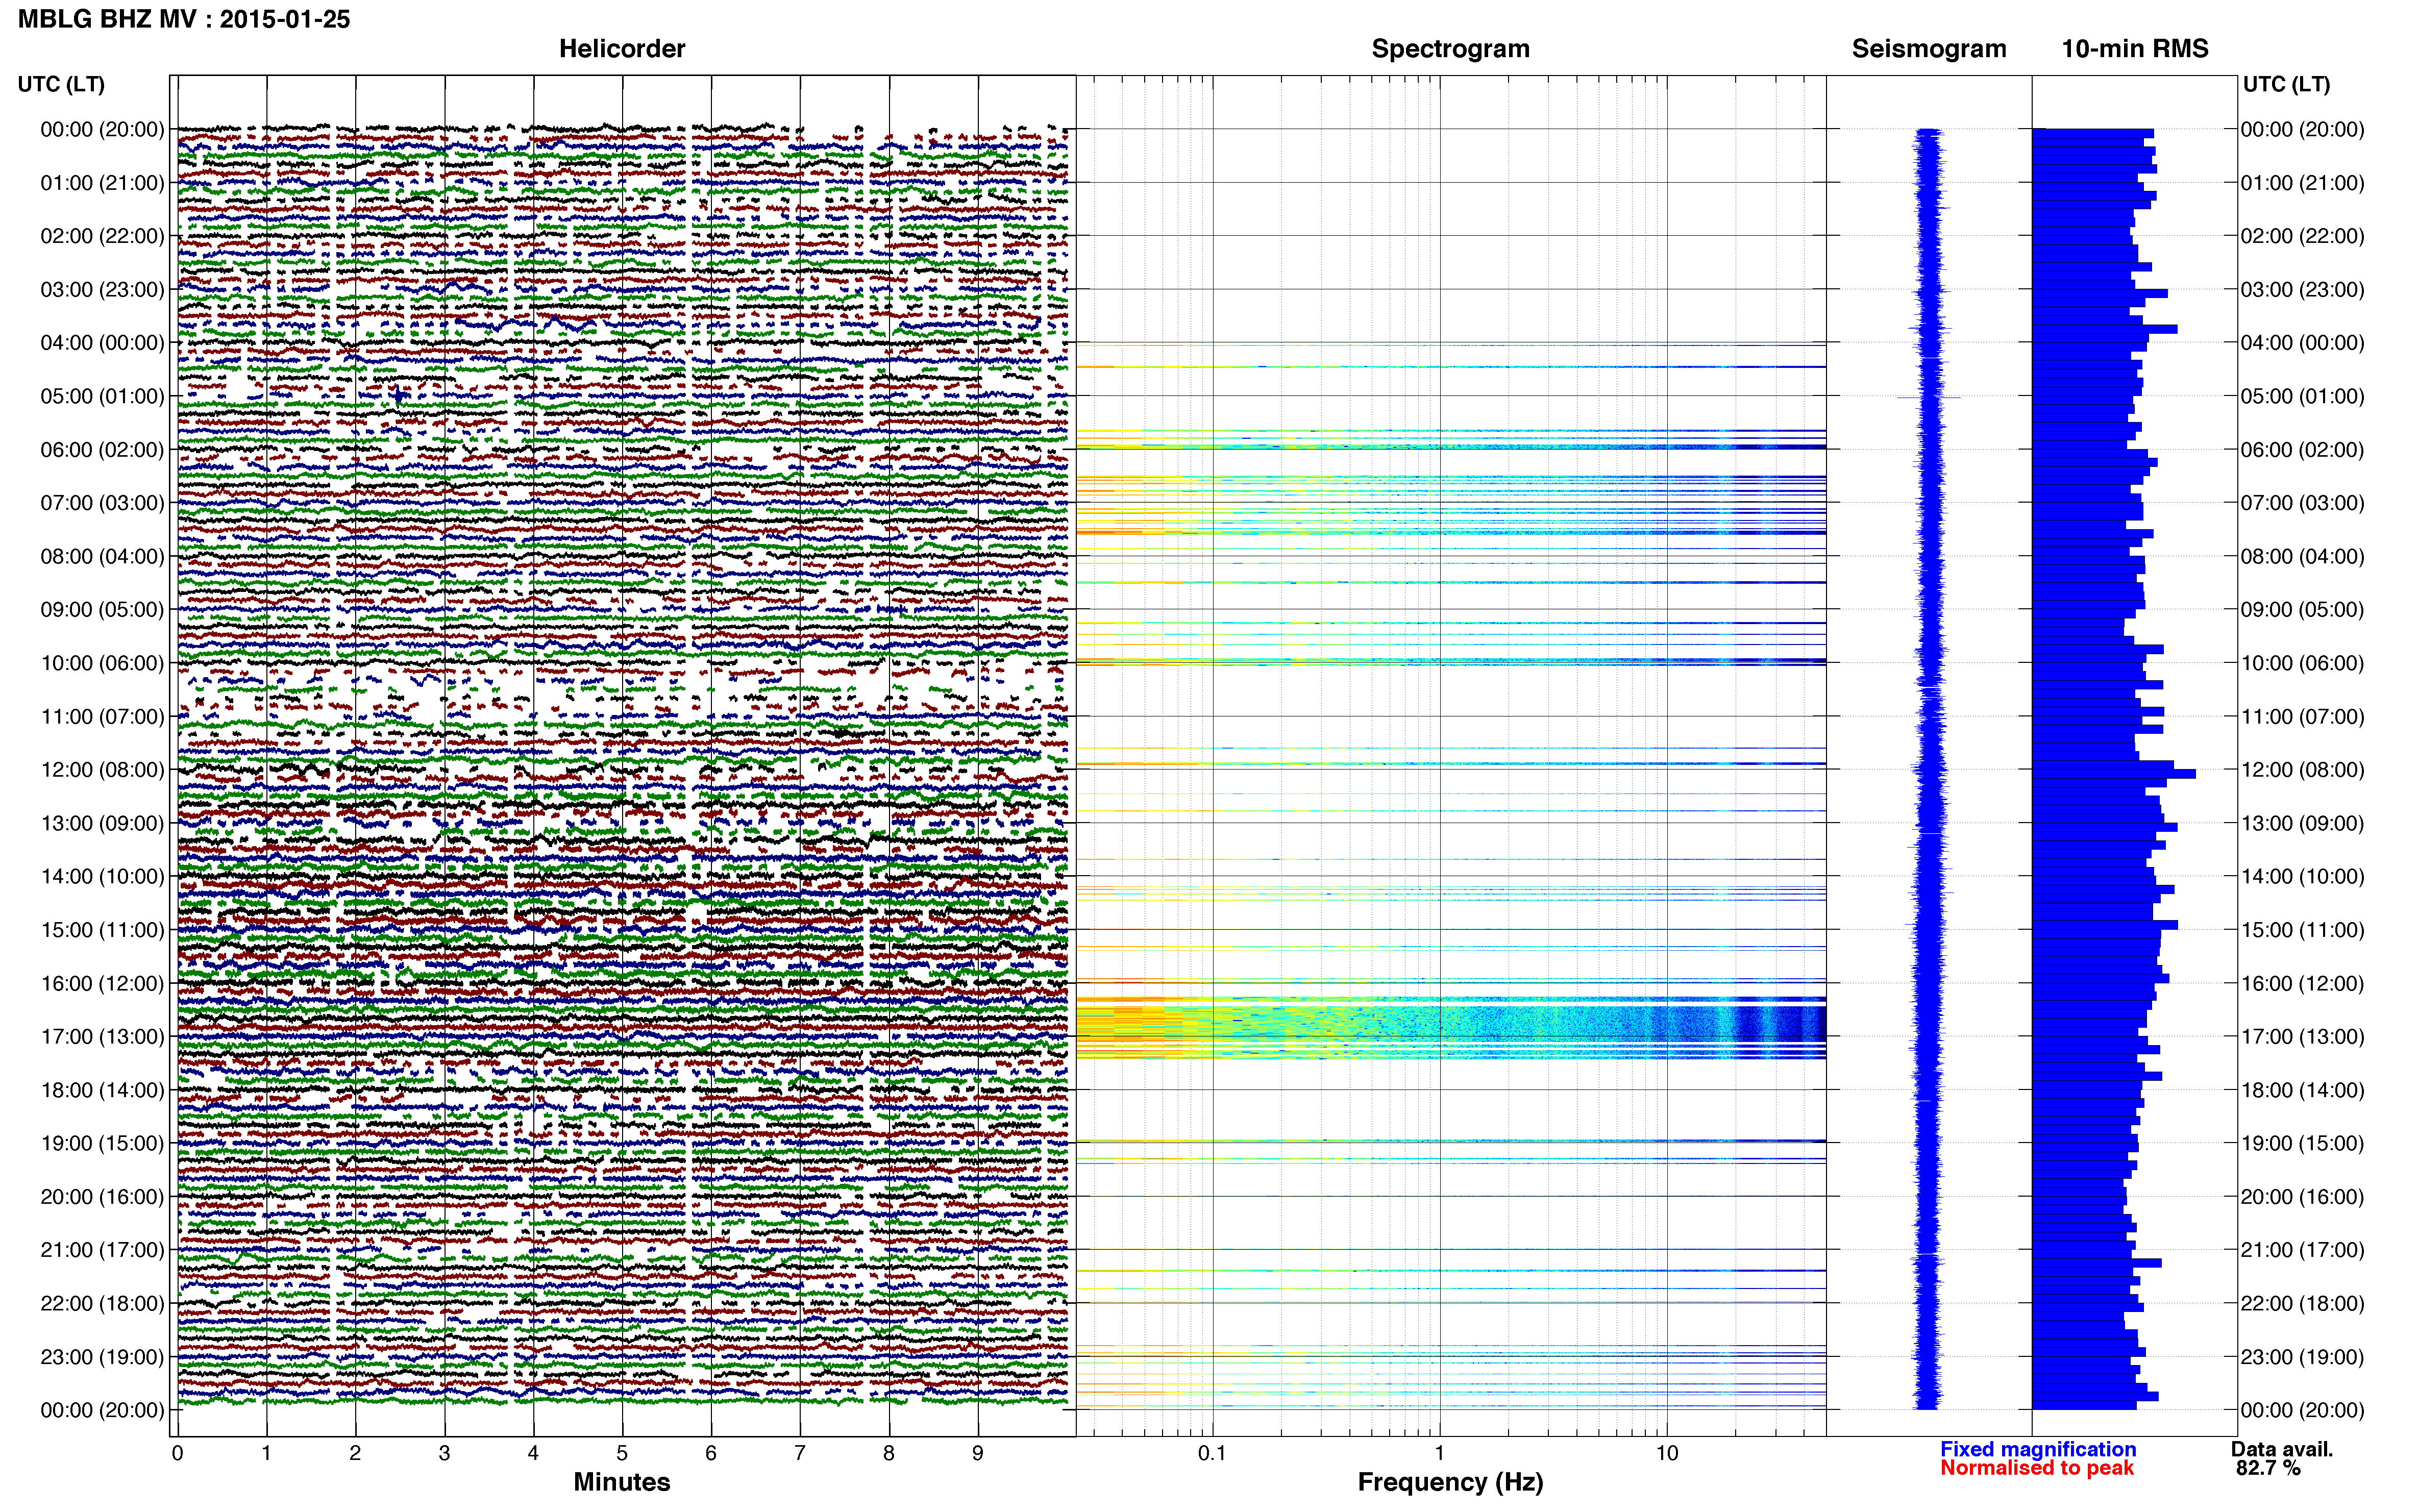Select the '82.7 %' availability value
Screen dimensions: 2419x1512
pos(2268,1468)
